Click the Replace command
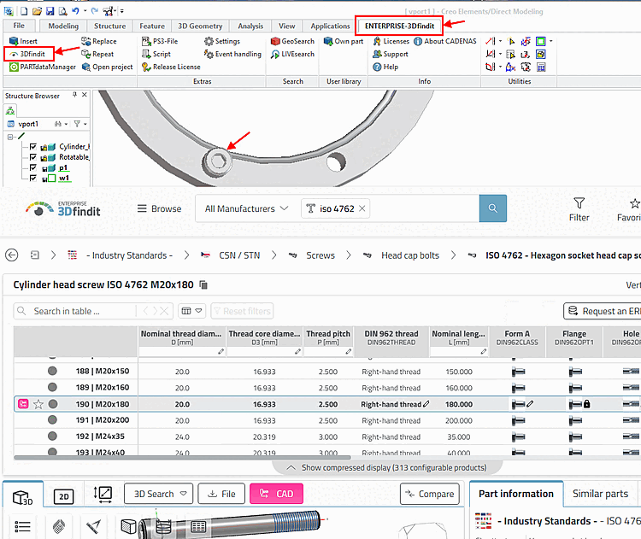Image resolution: width=641 pixels, height=539 pixels. 99,41
